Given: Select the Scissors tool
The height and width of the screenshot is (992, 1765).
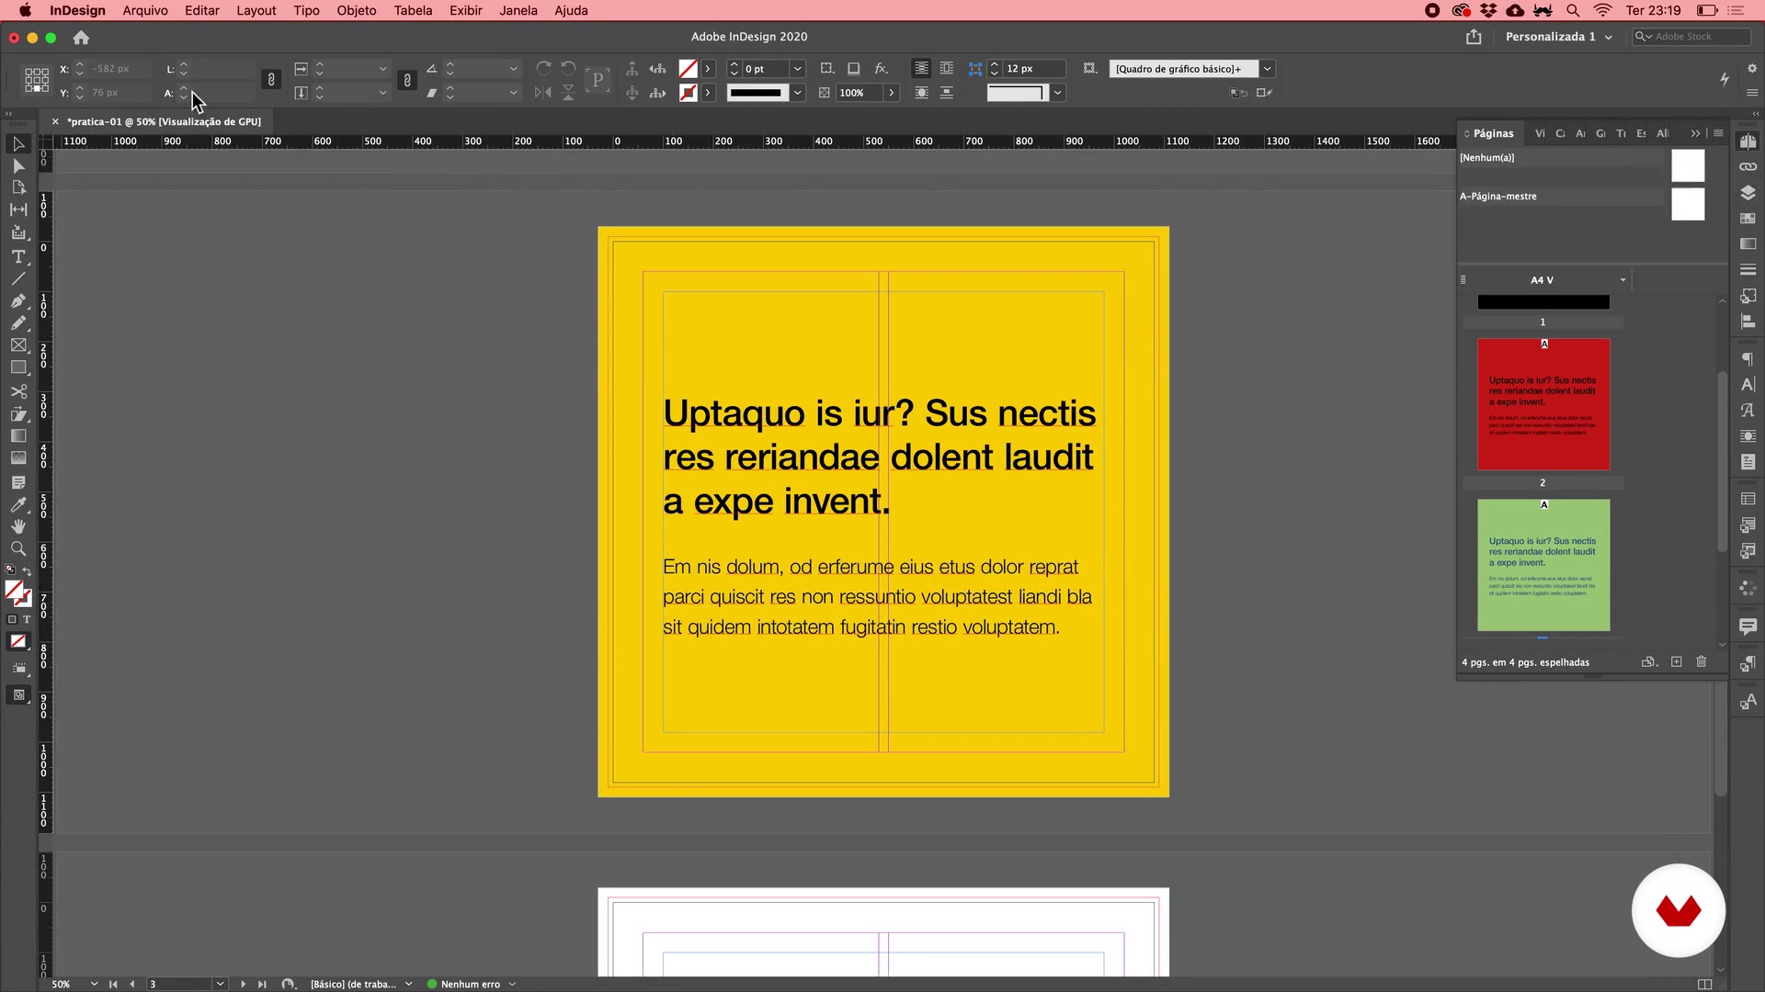Looking at the screenshot, I should (18, 391).
